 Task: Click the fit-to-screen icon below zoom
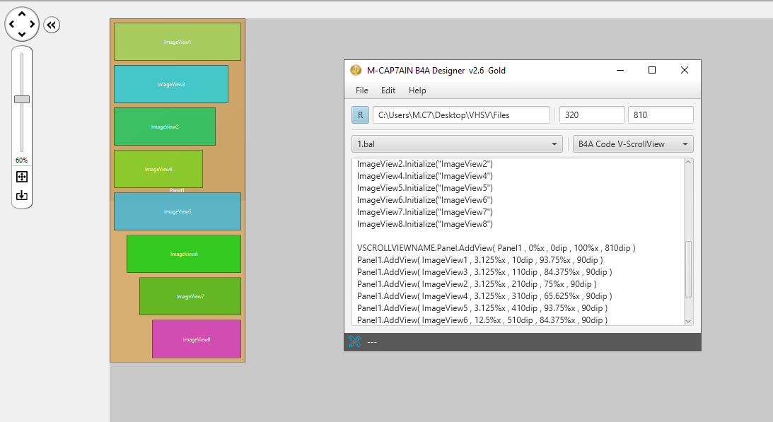[x=22, y=177]
